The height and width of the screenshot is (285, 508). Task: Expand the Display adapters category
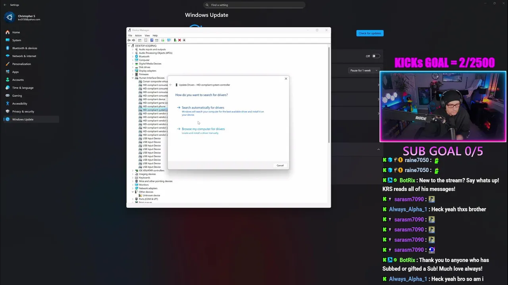point(133,71)
